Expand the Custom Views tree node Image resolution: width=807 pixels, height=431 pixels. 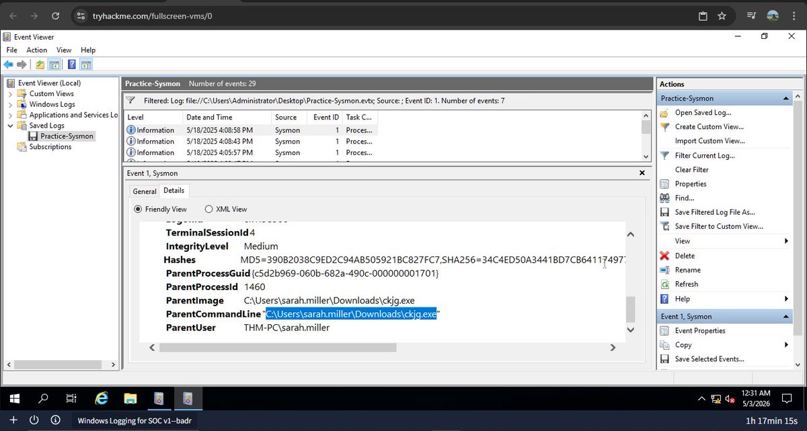[x=10, y=94]
